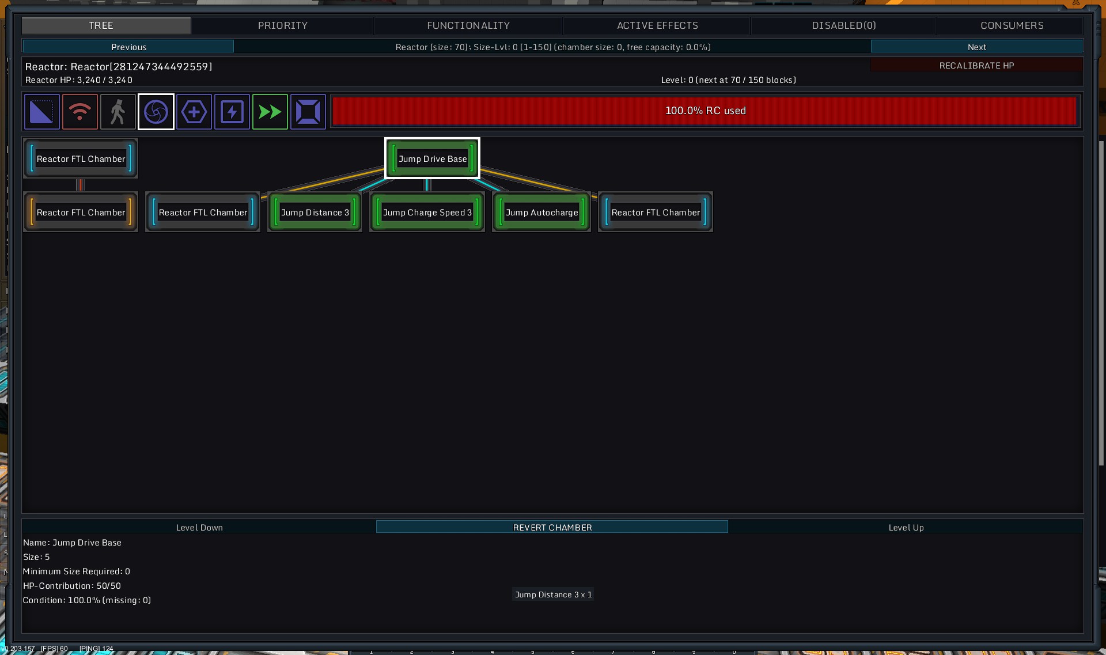This screenshot has height=655, width=1106.
Task: Select the lightning bolt power chamber icon
Action: (x=232, y=112)
